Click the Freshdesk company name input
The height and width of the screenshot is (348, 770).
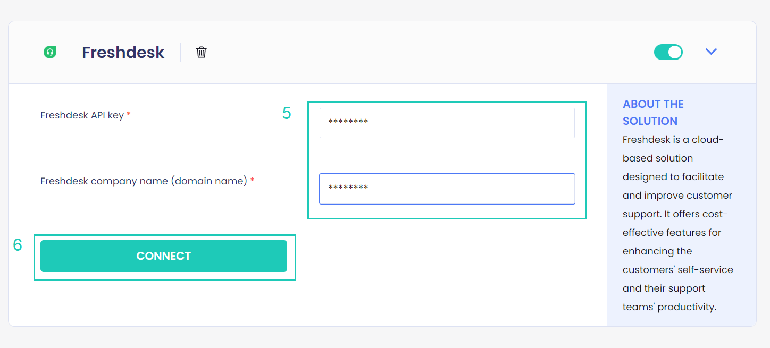[447, 189]
